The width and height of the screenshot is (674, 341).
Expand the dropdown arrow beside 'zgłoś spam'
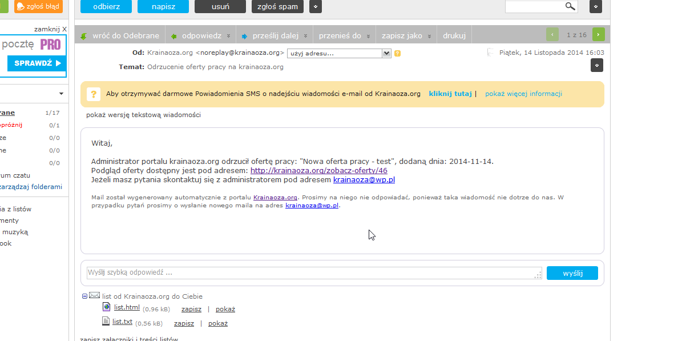click(x=315, y=6)
